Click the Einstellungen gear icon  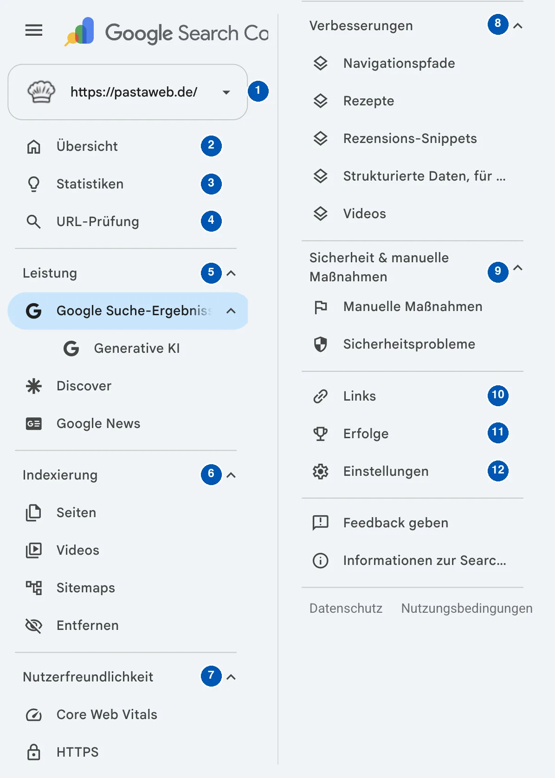pyautogui.click(x=321, y=471)
